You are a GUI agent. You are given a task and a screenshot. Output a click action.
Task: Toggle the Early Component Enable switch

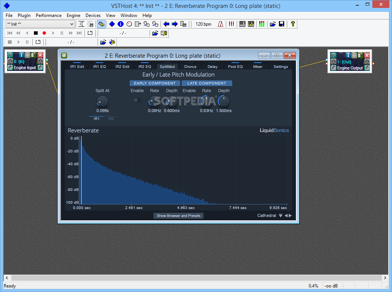pos(137,100)
